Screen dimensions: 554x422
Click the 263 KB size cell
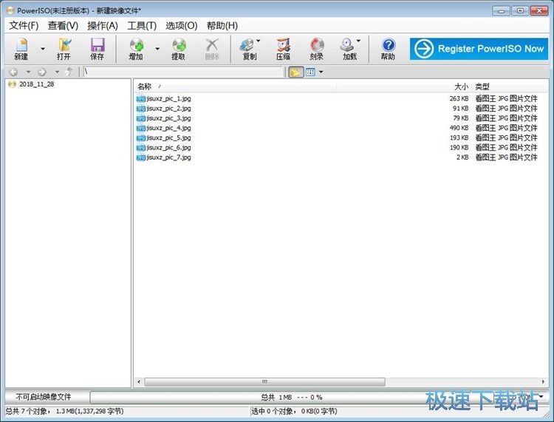coord(459,98)
